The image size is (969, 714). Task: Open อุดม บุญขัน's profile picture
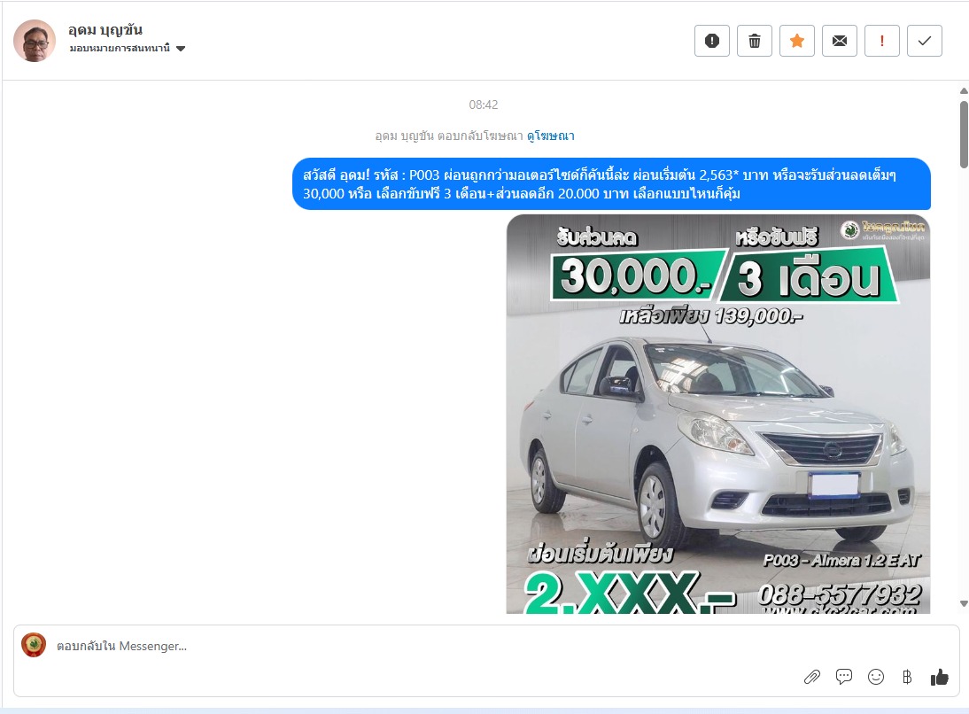[35, 41]
